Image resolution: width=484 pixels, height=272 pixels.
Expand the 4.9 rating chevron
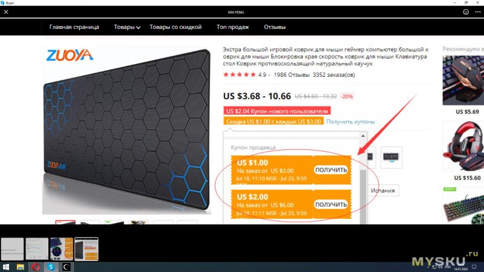pyautogui.click(x=269, y=75)
